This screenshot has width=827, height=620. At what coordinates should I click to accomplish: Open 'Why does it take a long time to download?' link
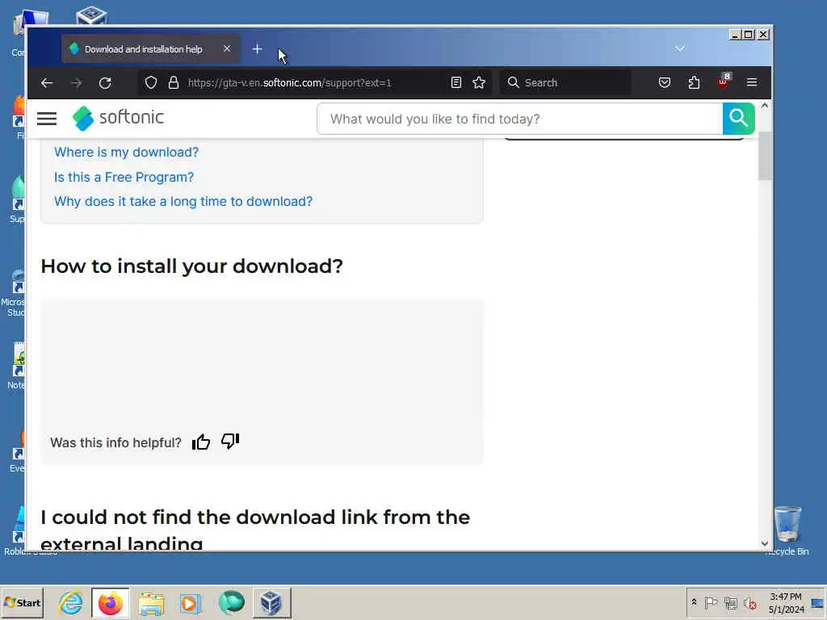[183, 201]
